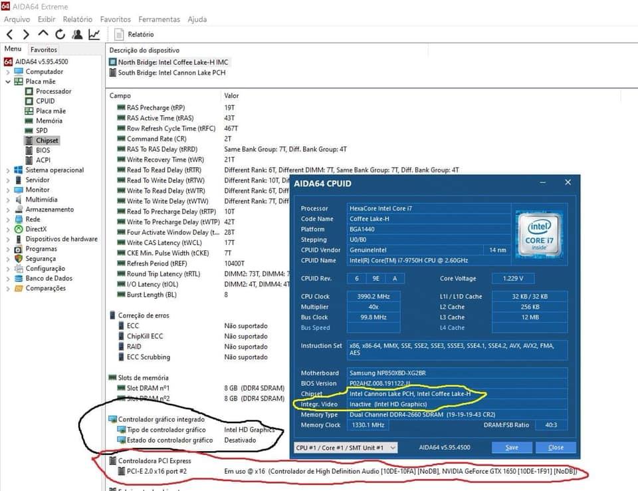Screen dimensions: 638x491
Task: Go back with the left arrow toolbar icon
Action: (10, 35)
